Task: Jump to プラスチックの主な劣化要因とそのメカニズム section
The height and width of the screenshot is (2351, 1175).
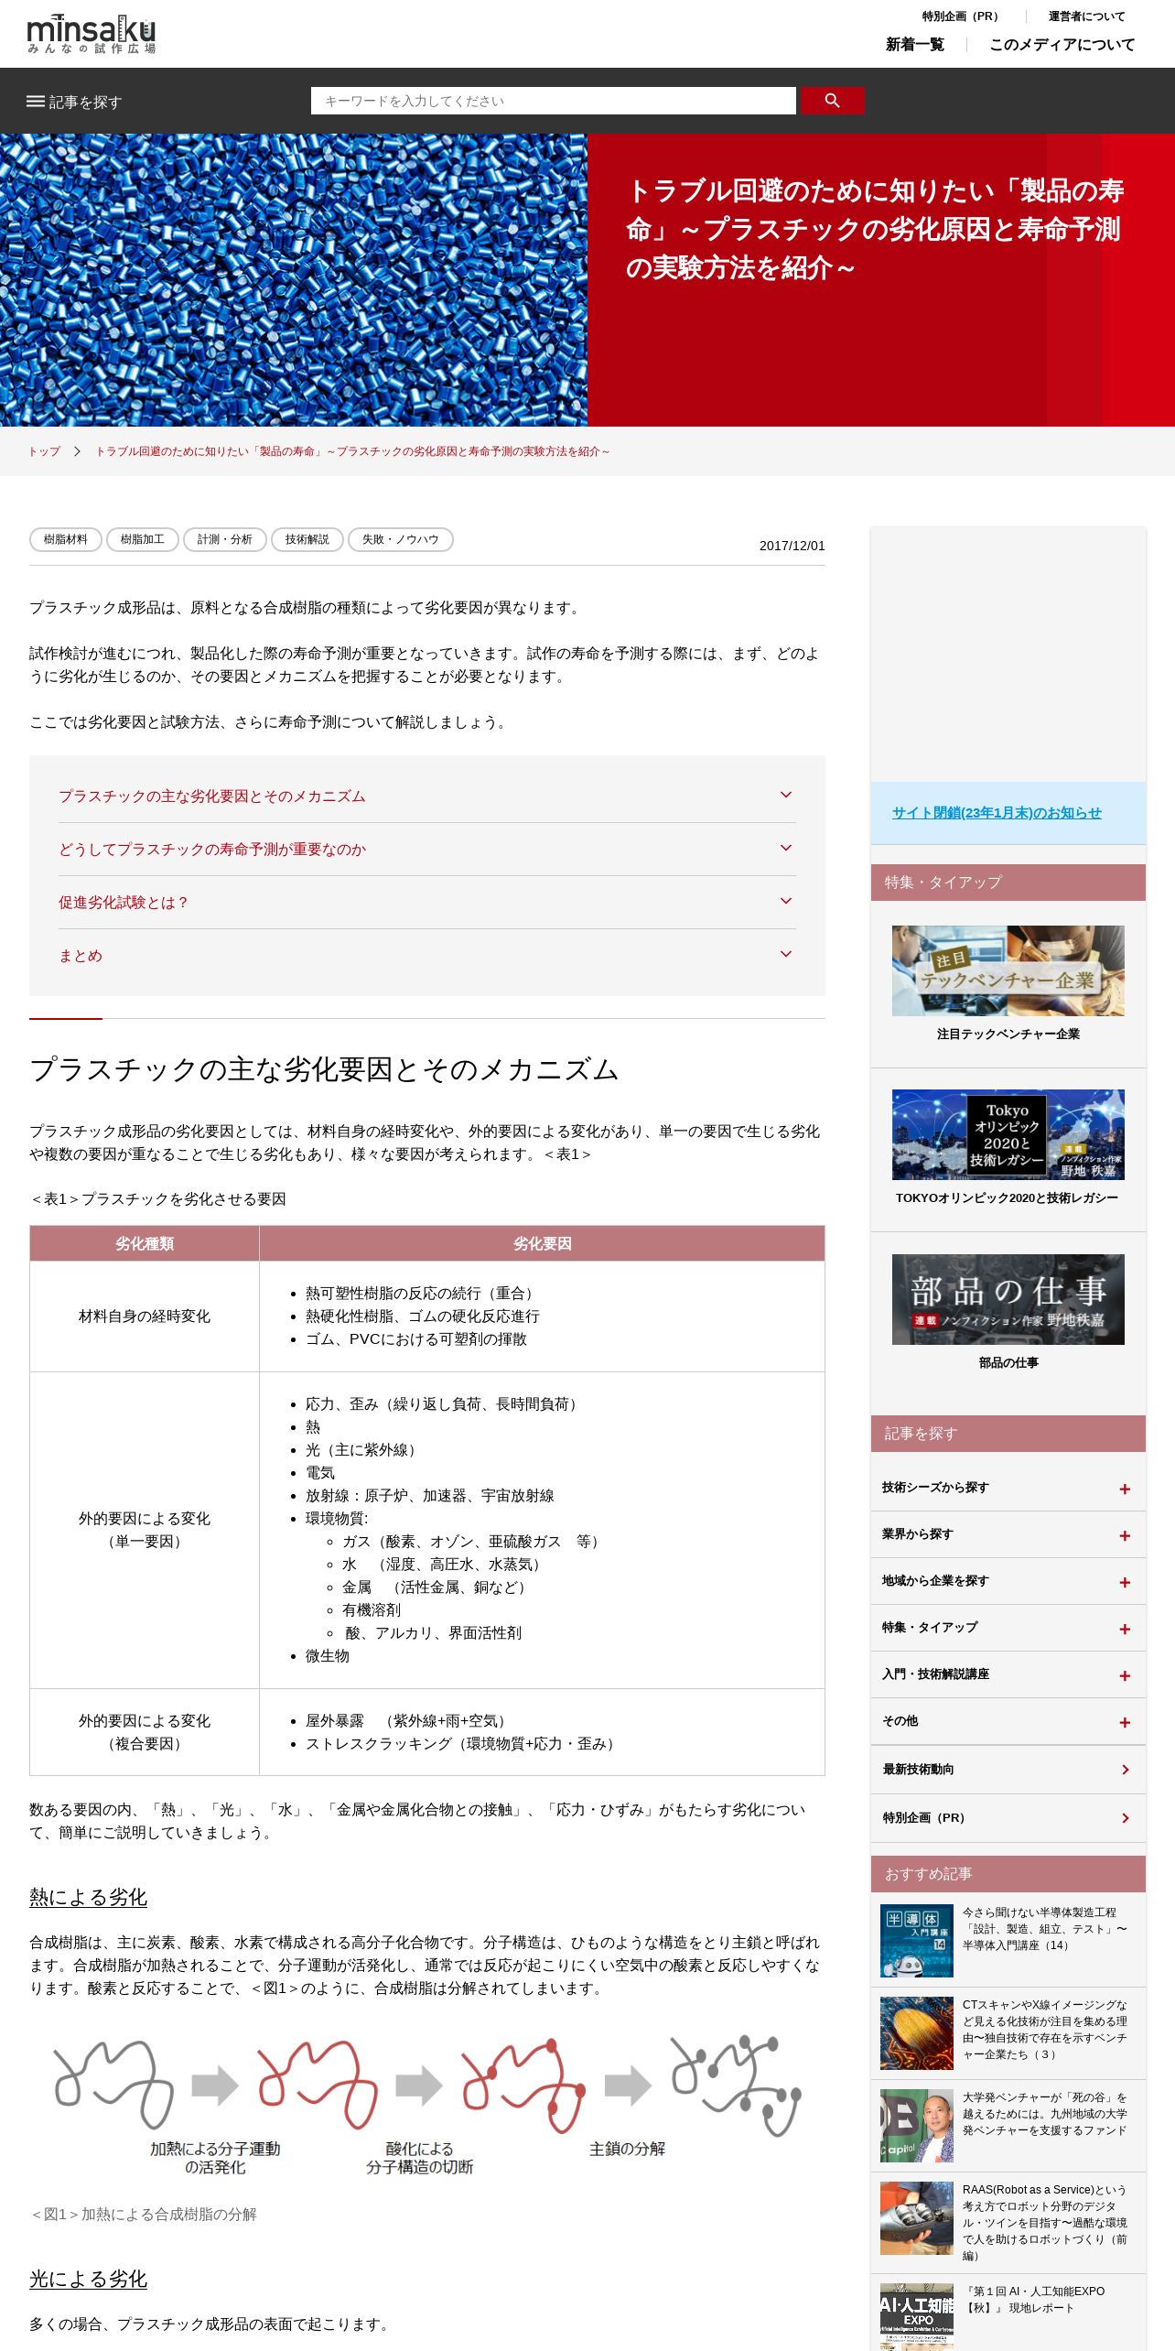Action: [x=212, y=796]
